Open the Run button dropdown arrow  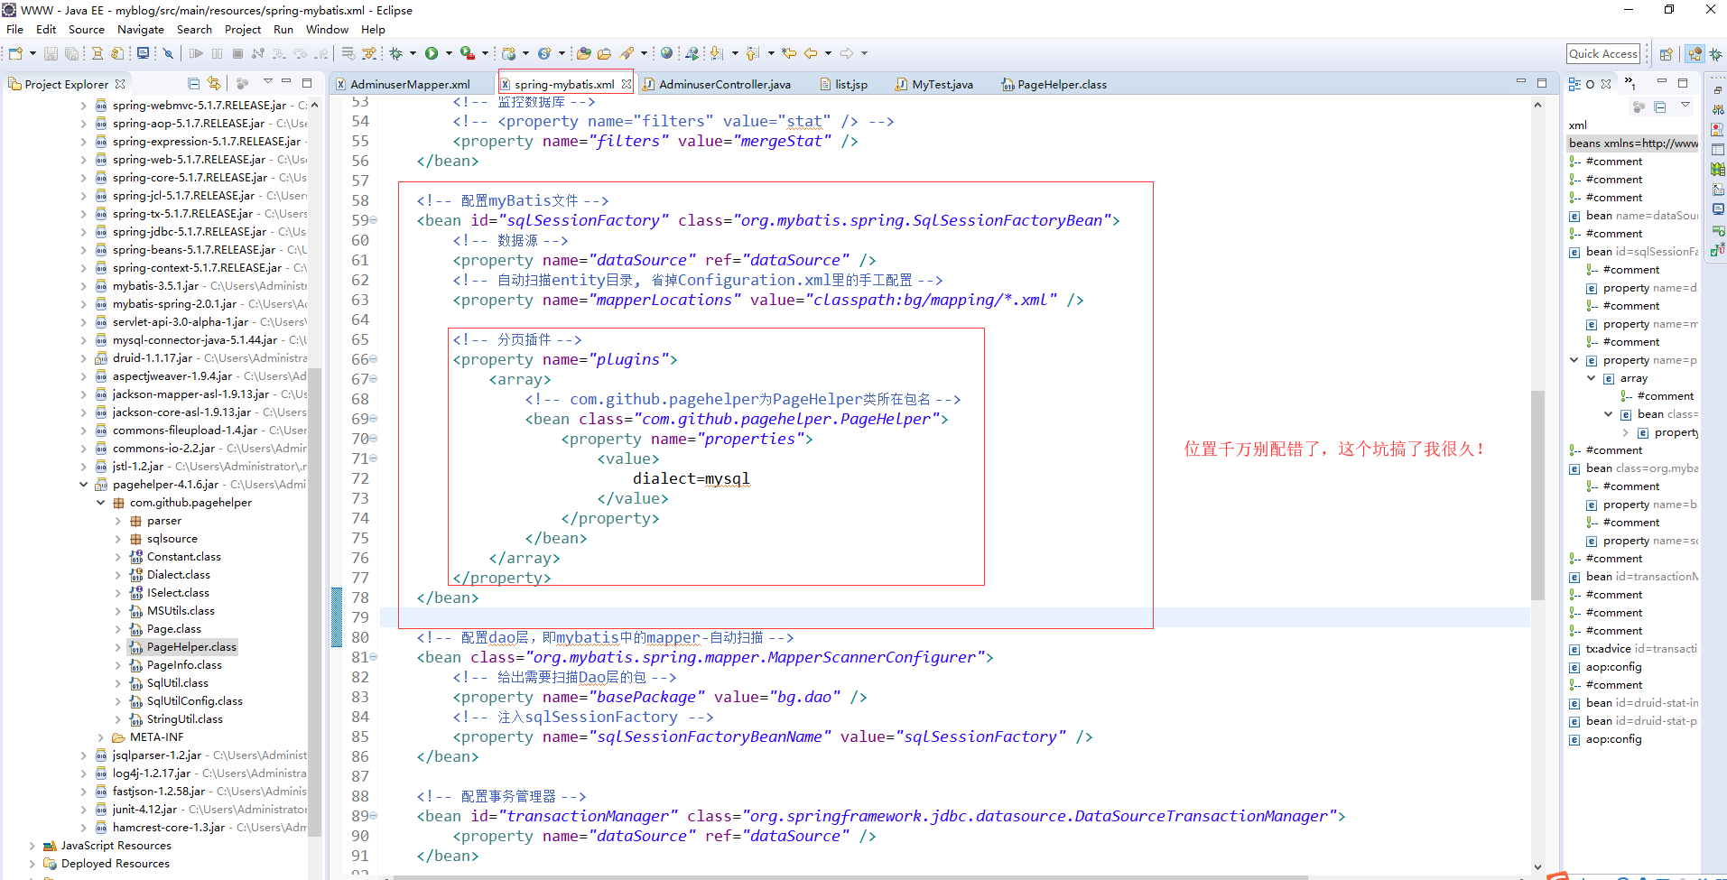[x=447, y=53]
